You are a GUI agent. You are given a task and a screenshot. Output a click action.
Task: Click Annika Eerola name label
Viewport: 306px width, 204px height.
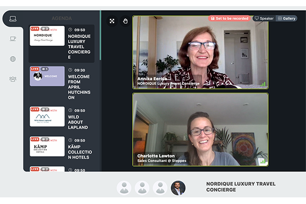point(152,79)
